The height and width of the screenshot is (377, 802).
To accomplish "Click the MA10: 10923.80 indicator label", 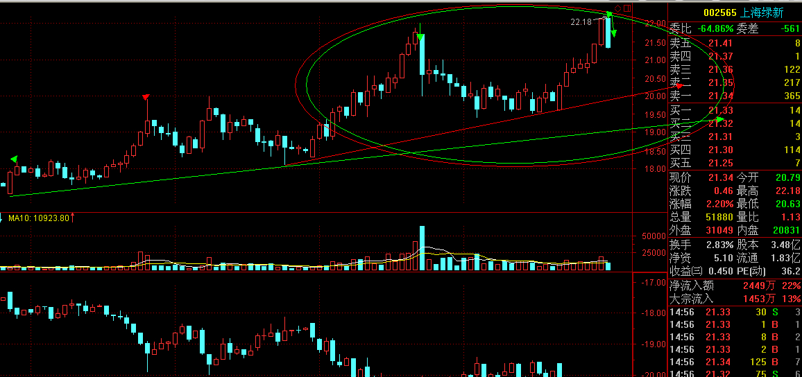I will (x=38, y=218).
